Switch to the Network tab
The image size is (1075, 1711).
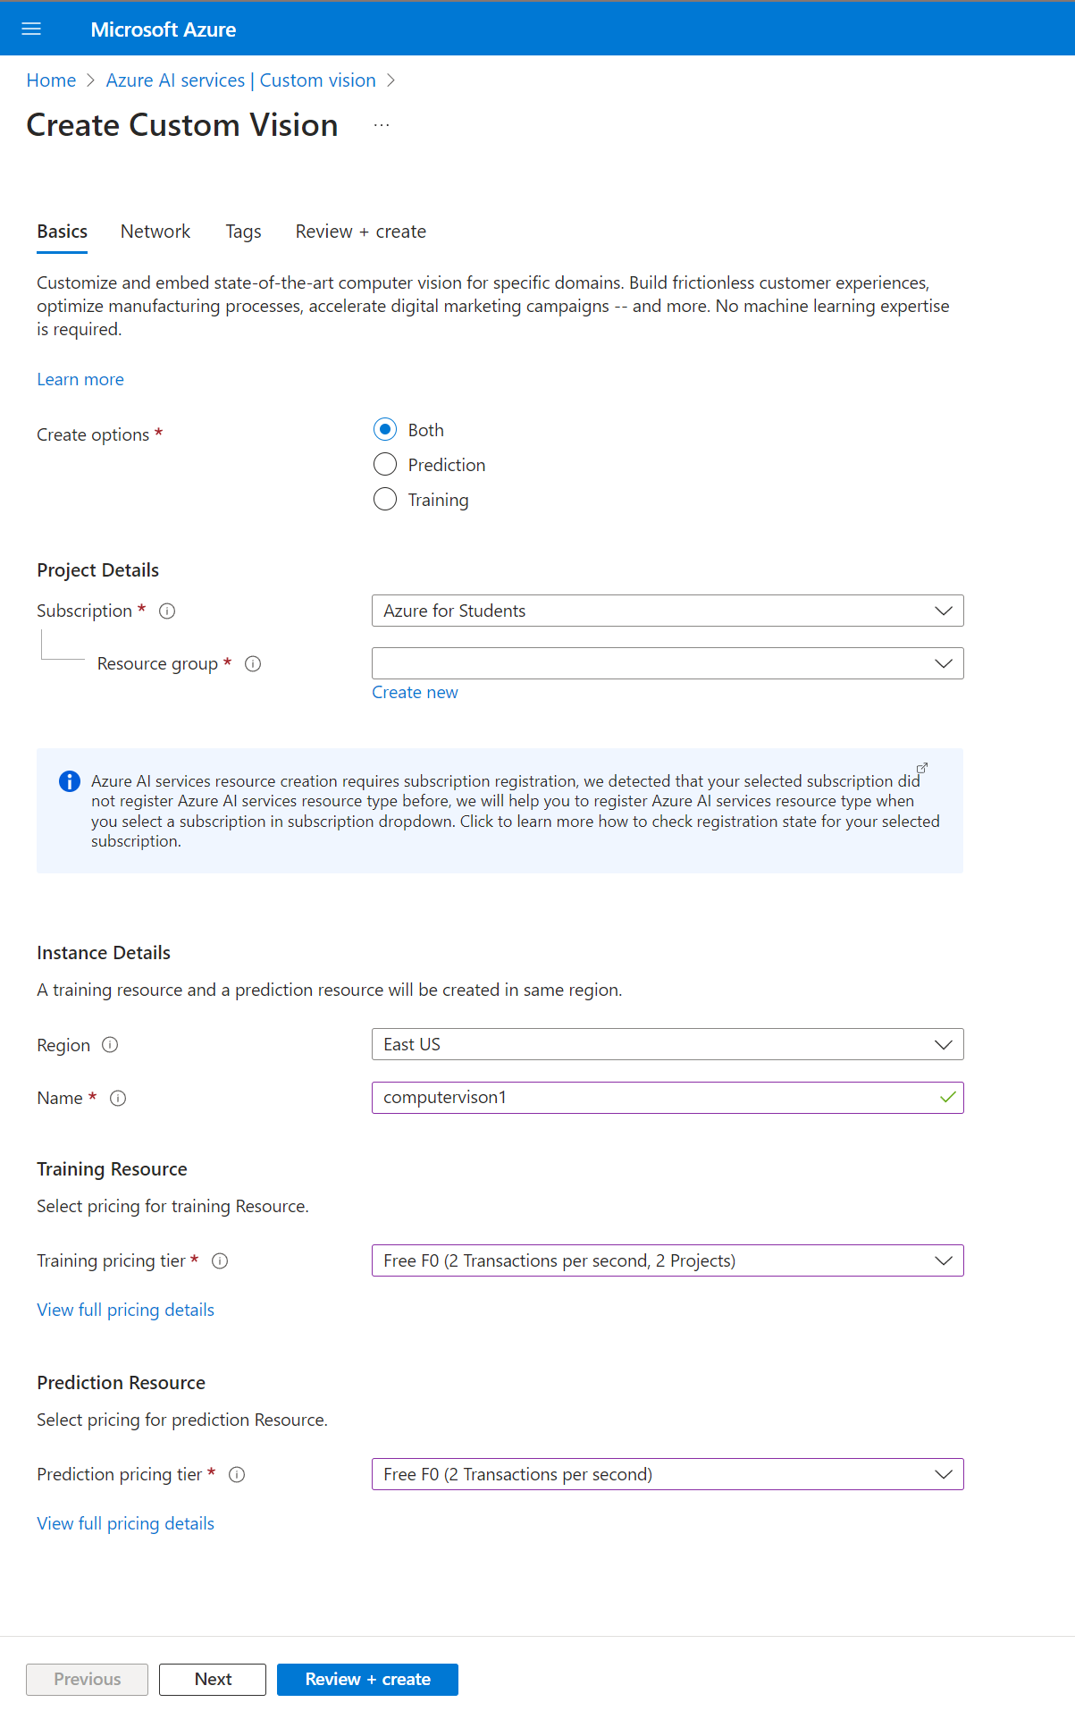click(x=155, y=232)
